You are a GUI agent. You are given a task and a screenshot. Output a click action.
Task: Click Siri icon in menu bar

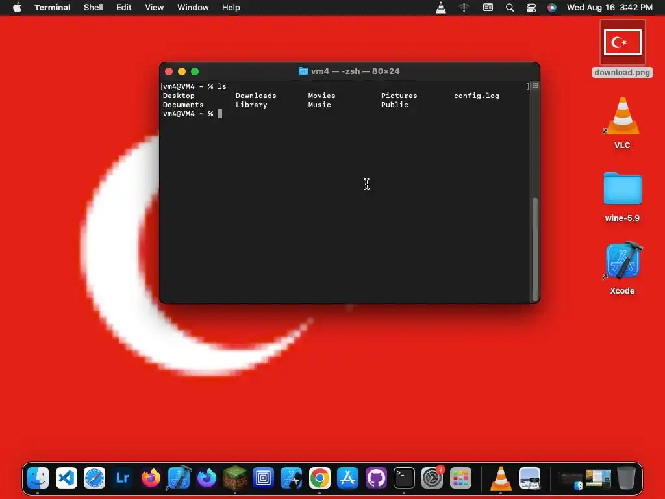[552, 8]
